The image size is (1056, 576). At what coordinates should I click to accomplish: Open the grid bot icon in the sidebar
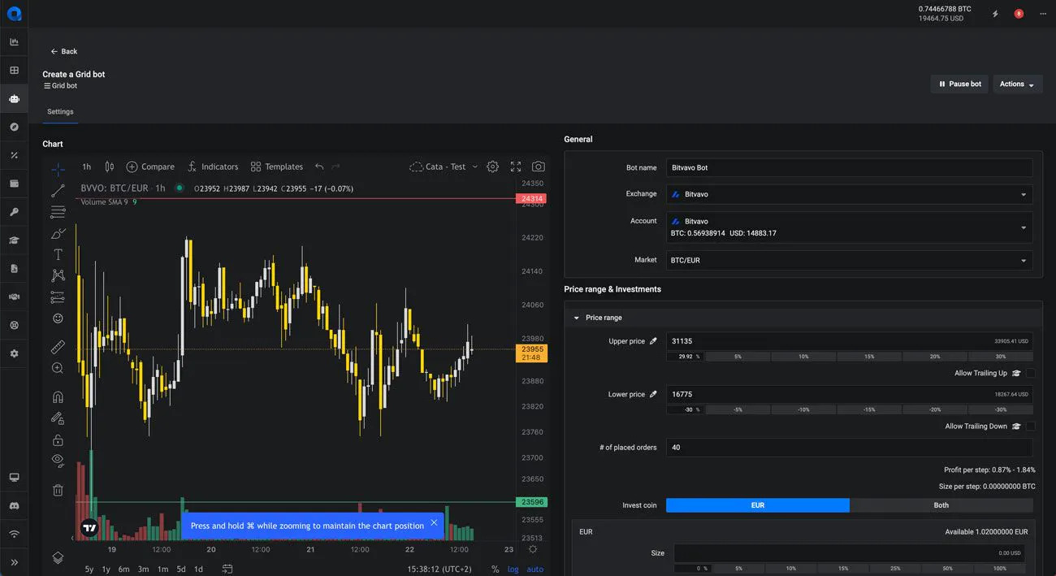[x=13, y=98]
